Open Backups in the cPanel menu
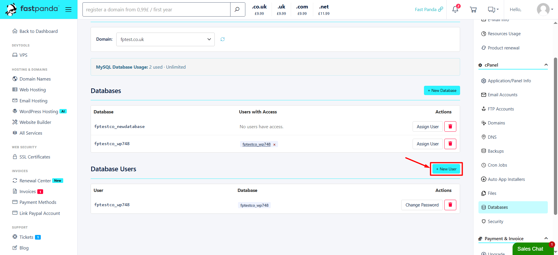Viewport: 558px width, 255px height. pyautogui.click(x=492, y=151)
